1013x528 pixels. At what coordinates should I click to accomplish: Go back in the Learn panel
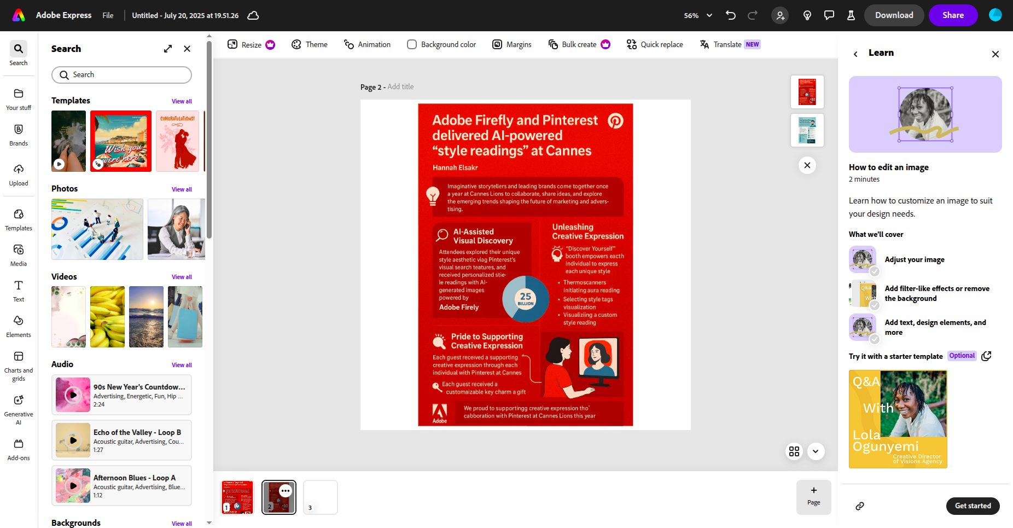click(x=855, y=54)
